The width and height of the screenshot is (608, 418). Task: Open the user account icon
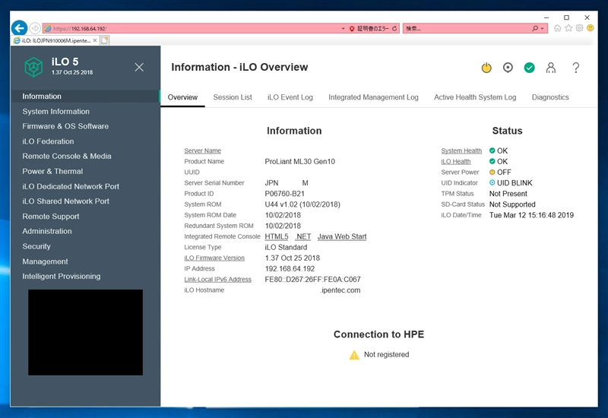click(x=550, y=68)
